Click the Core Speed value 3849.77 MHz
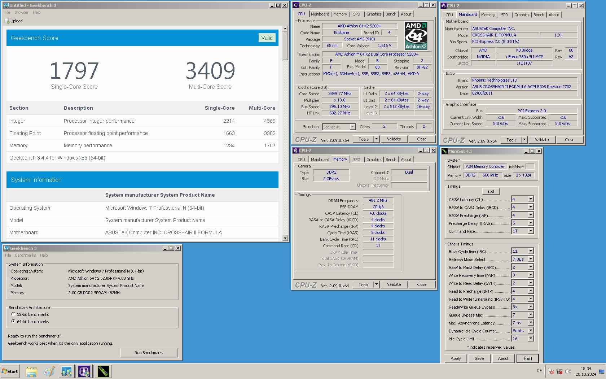Viewport: 606px width, 379px height. (x=340, y=93)
